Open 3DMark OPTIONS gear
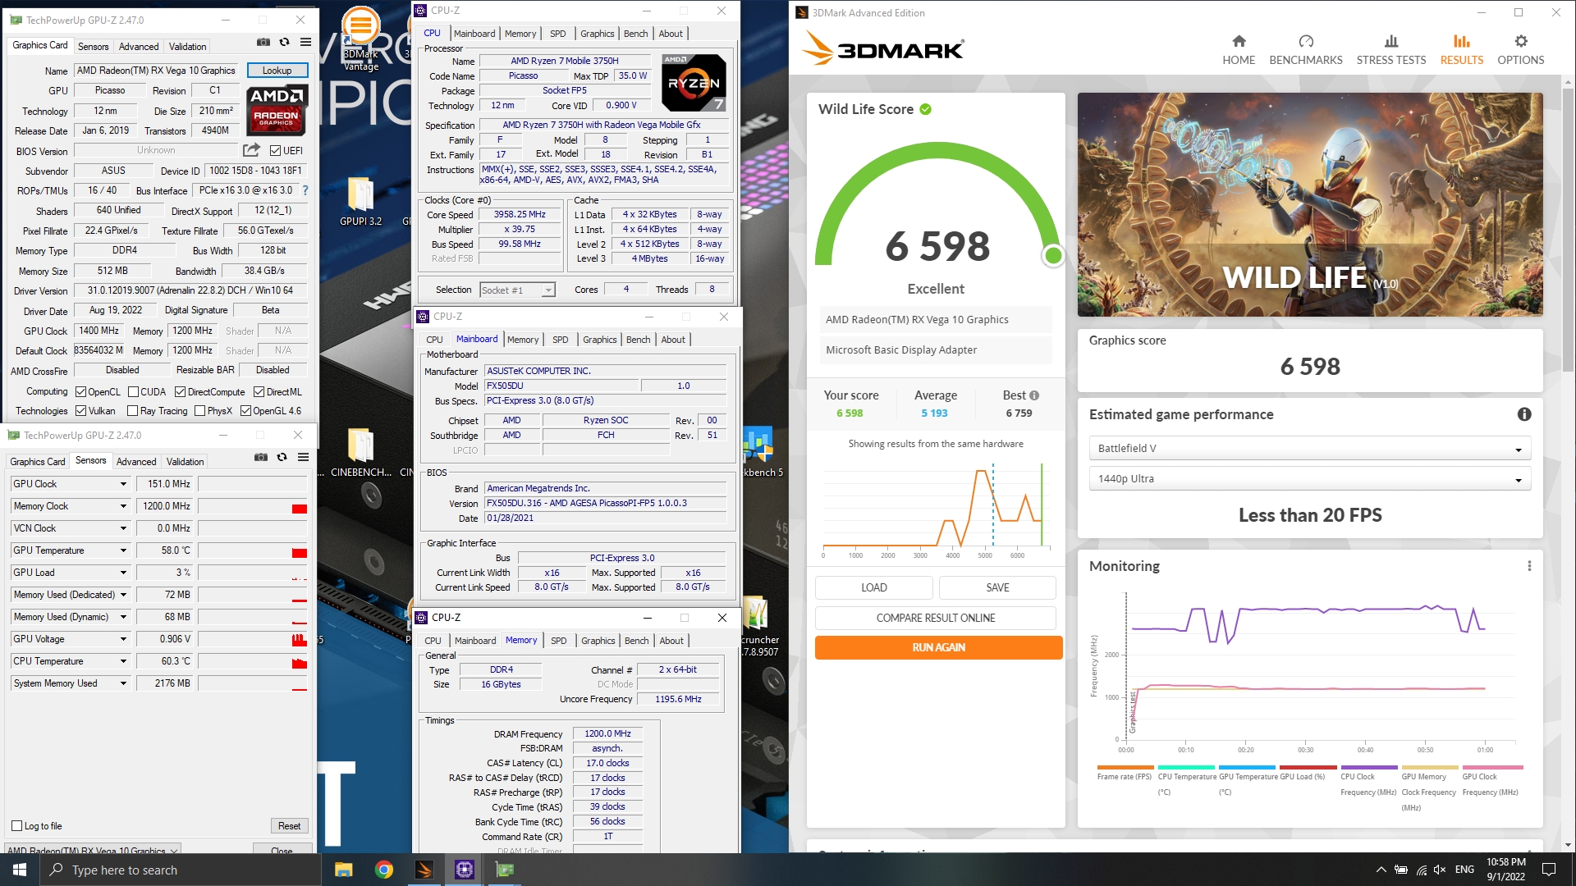This screenshot has height=886, width=1576. click(1520, 41)
